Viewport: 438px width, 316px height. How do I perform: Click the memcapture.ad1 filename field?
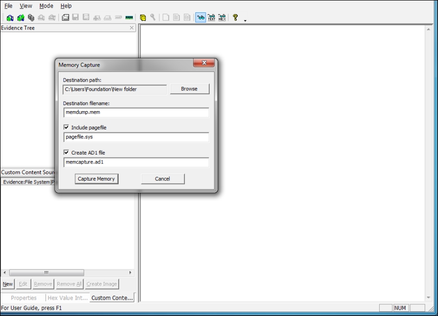136,162
